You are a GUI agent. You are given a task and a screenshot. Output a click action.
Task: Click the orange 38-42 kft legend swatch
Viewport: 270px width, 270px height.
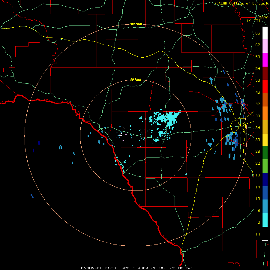pyautogui.click(x=265, y=113)
